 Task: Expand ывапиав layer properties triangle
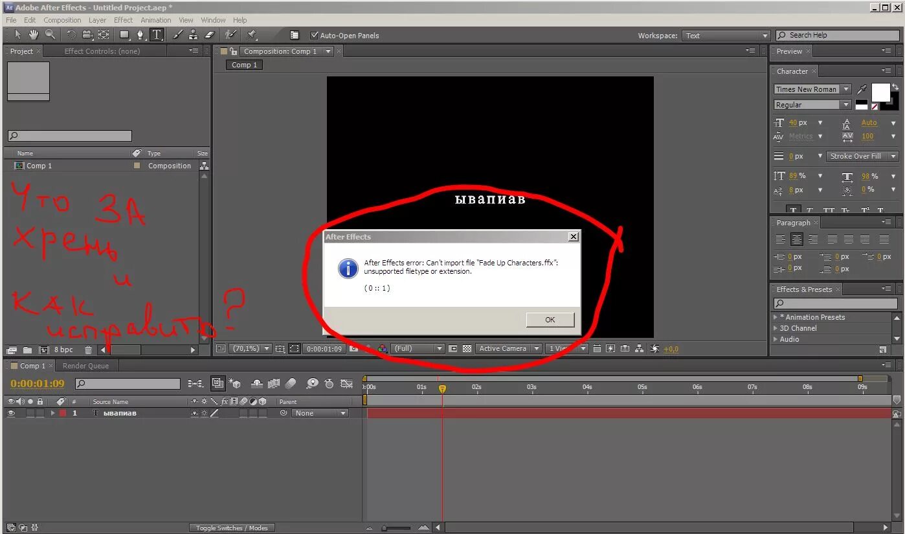coord(53,413)
